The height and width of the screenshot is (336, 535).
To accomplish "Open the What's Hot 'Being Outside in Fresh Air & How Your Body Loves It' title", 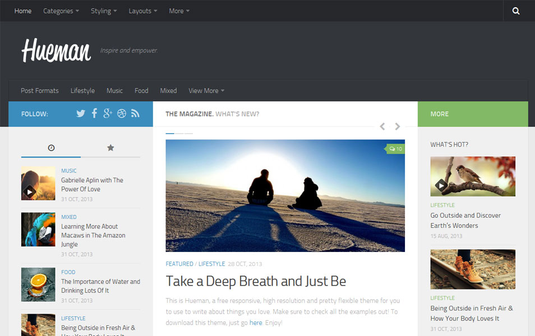I will click(472, 313).
